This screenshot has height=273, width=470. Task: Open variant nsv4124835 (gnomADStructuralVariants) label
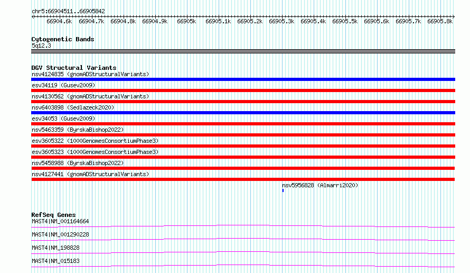[x=90, y=74]
